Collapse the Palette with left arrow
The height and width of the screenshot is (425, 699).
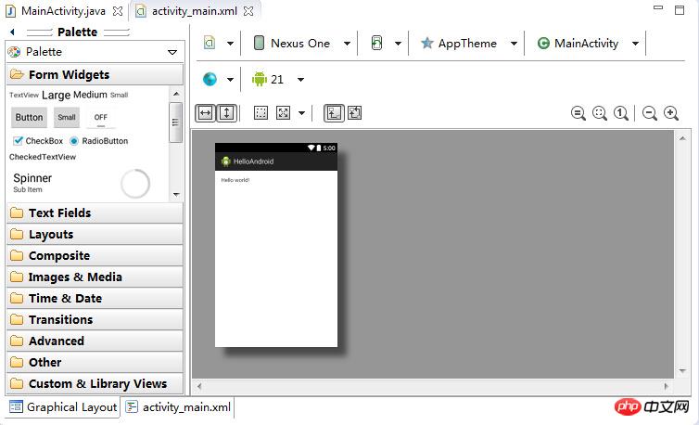point(12,32)
